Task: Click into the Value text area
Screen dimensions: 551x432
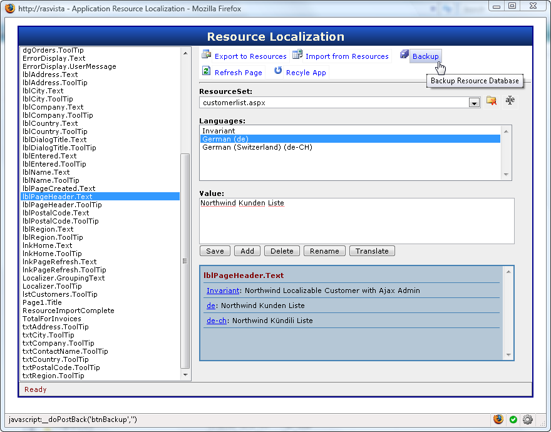Action: point(357,221)
